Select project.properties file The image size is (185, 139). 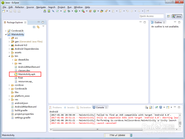coord(23,114)
